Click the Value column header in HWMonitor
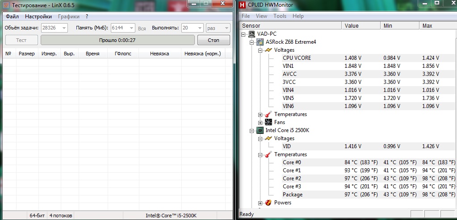This screenshot has width=457, height=220. pos(361,26)
